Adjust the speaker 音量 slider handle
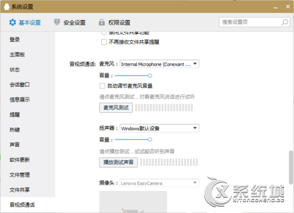The width and height of the screenshot is (294, 213). click(x=150, y=140)
